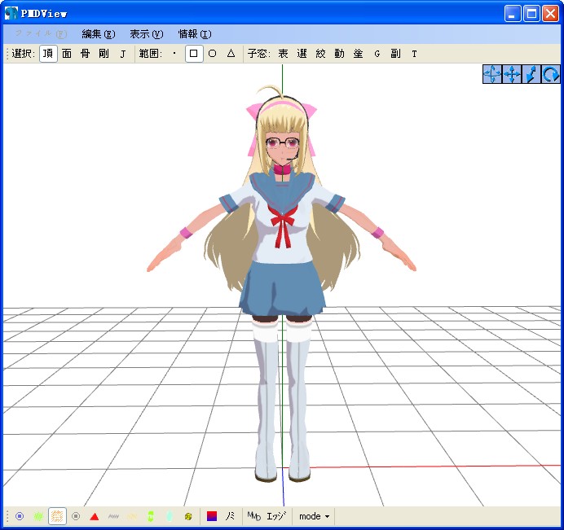Click the diagonal arrow zoom view icon
564x530 pixels.
point(531,74)
